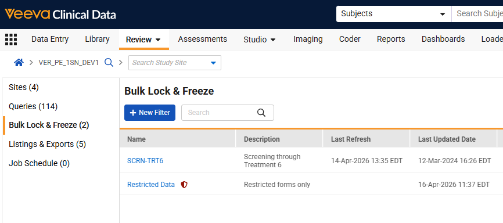Click the filter Search input field
The image size is (503, 223).
coord(228,113)
